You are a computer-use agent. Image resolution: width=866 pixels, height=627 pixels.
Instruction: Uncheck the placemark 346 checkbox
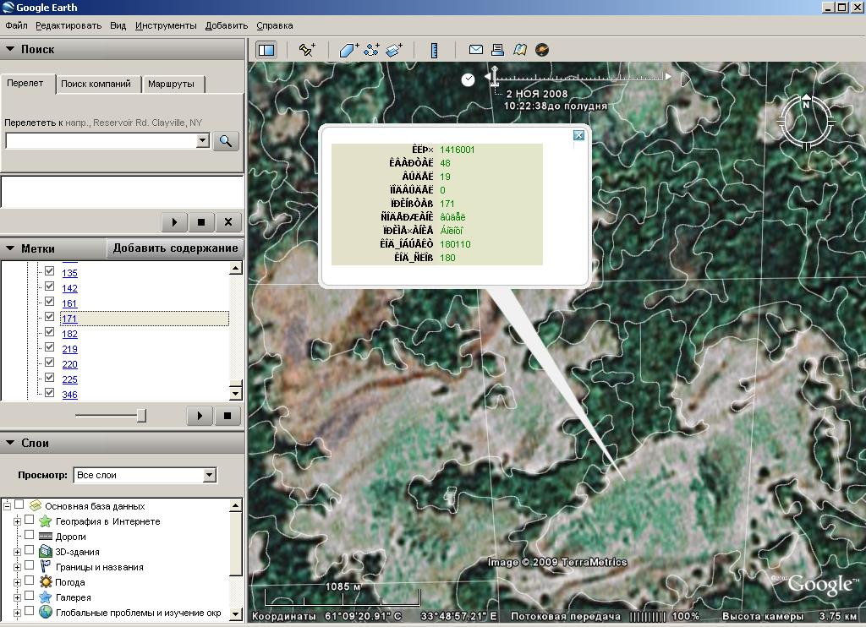[49, 393]
